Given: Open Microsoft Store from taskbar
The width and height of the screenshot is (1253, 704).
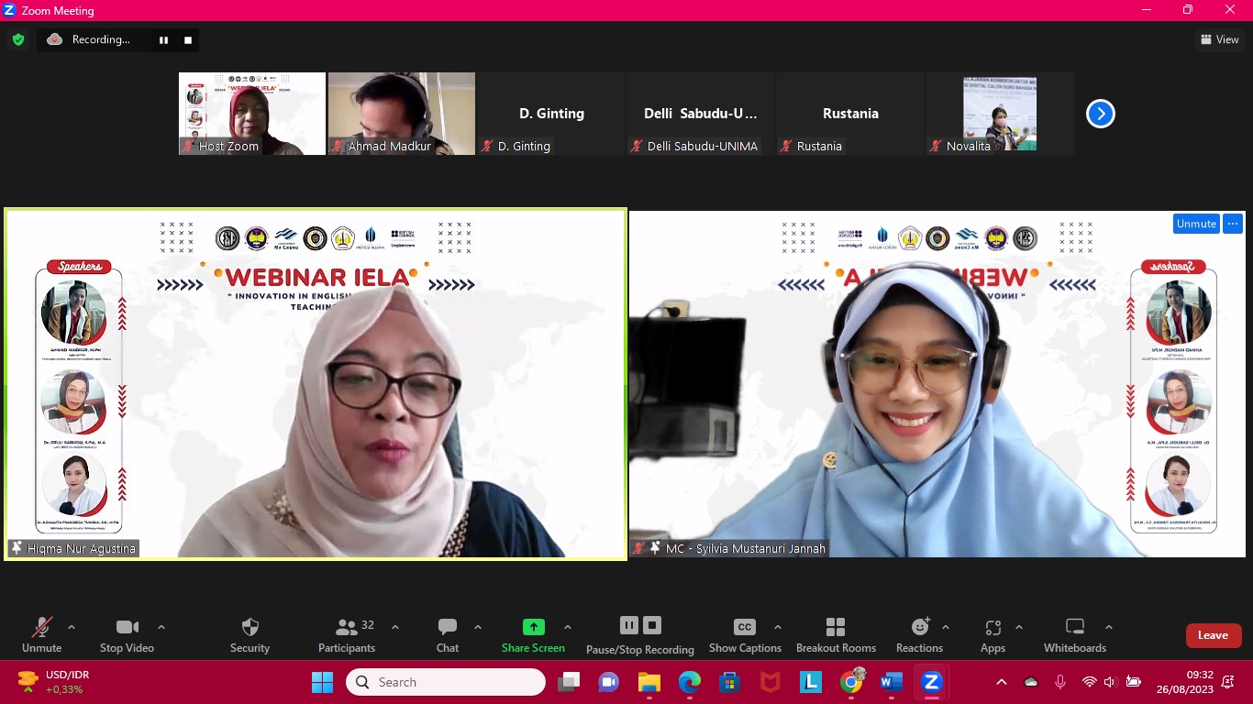Looking at the screenshot, I should (x=730, y=682).
